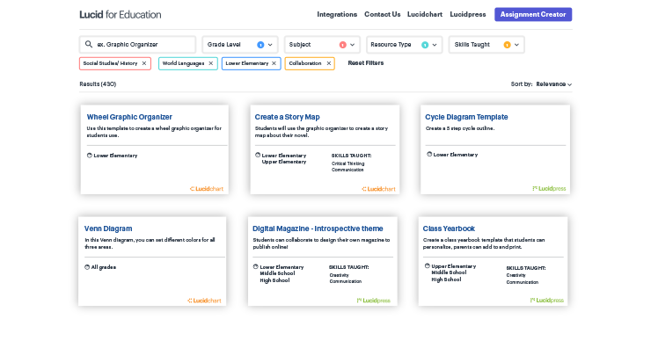Image resolution: width=651 pixels, height=341 pixels.
Task: Click the Assignment Creator button
Action: pos(533,15)
